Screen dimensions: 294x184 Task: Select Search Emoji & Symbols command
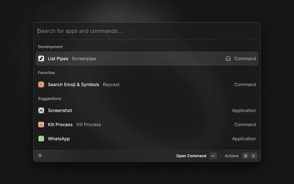[x=73, y=85]
